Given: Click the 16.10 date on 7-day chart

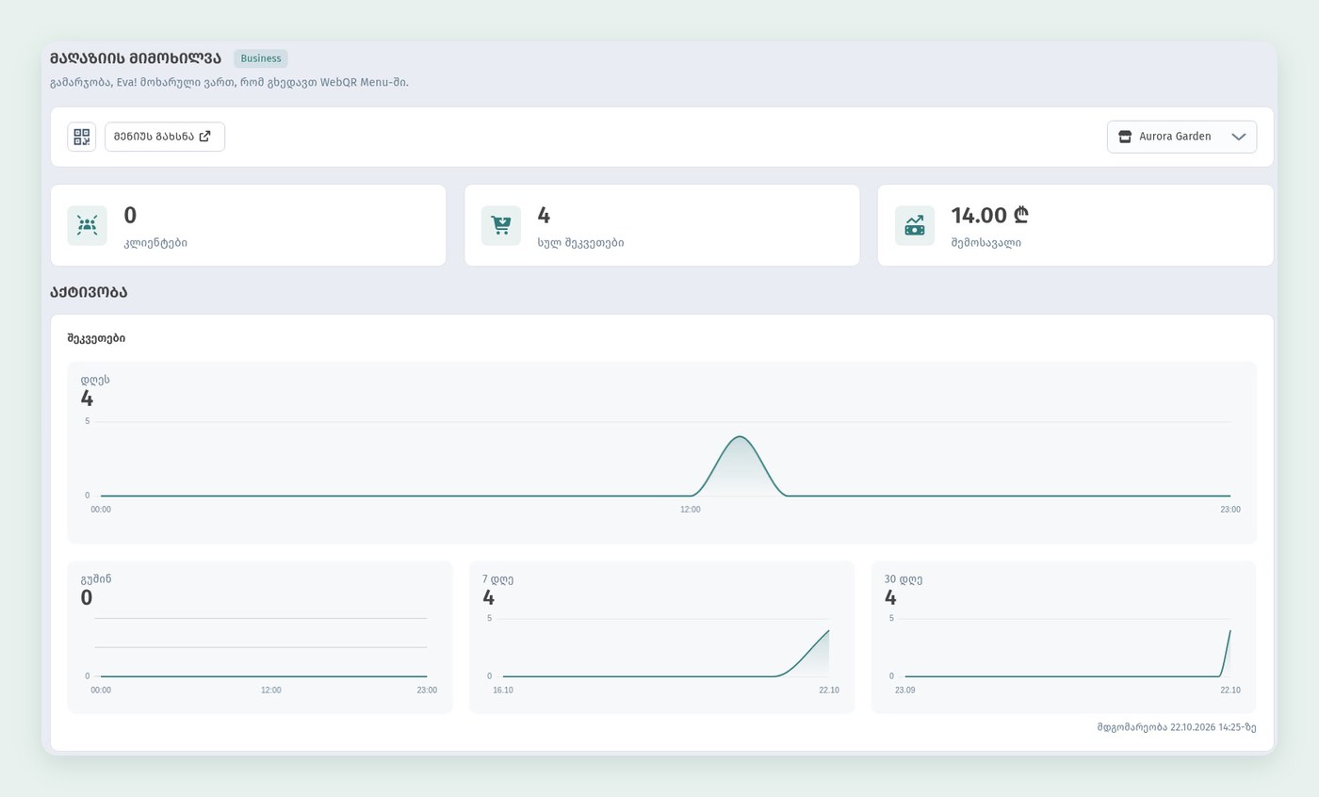Looking at the screenshot, I should [503, 691].
